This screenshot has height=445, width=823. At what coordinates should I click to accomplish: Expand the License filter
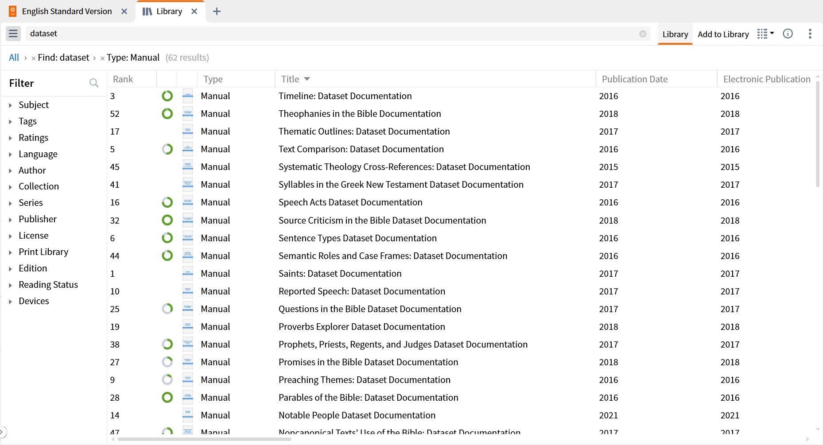pos(10,236)
